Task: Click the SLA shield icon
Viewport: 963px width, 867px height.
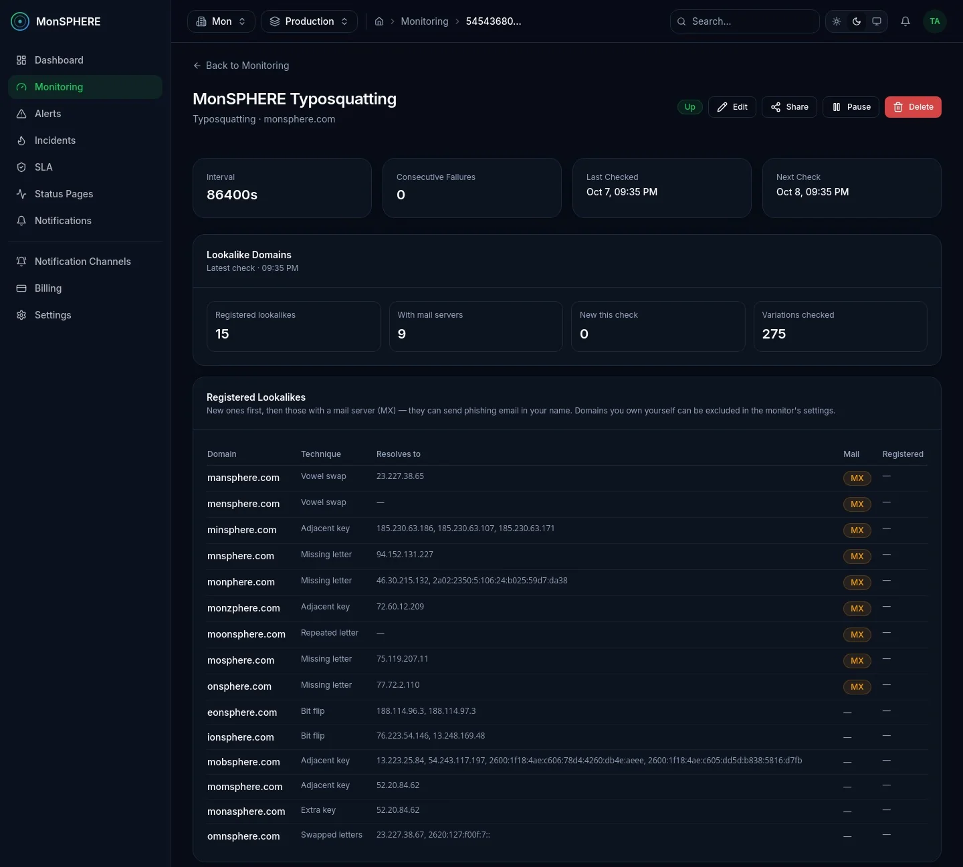Action: pos(21,167)
